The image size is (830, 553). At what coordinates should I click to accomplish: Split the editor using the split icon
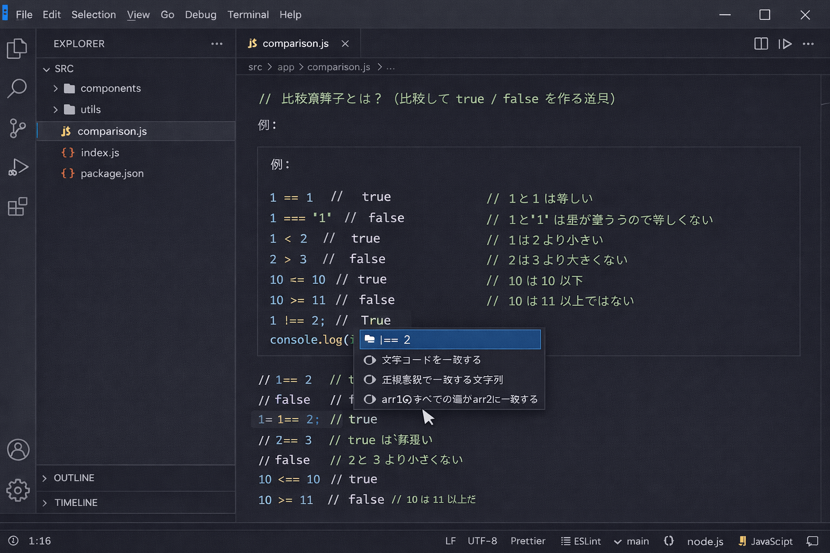pos(761,44)
